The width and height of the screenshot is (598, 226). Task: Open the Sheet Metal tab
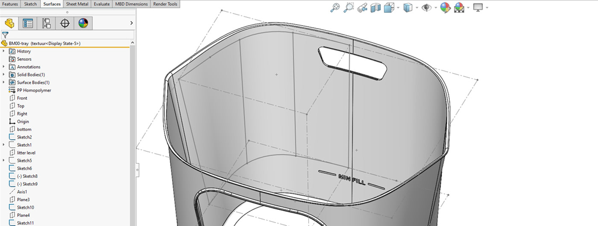(77, 4)
